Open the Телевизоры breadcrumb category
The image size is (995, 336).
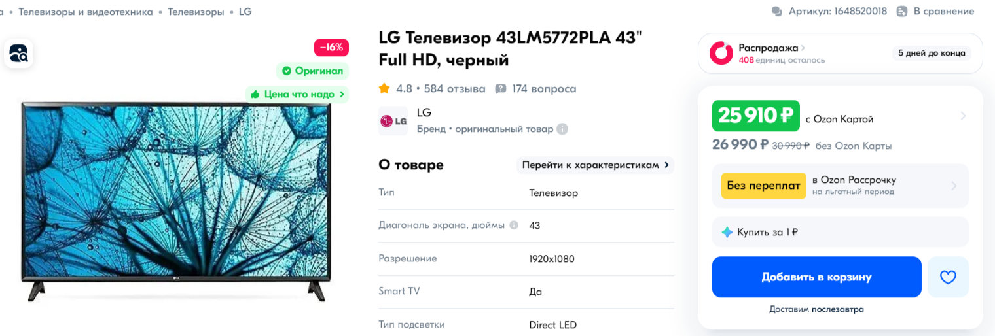(196, 12)
